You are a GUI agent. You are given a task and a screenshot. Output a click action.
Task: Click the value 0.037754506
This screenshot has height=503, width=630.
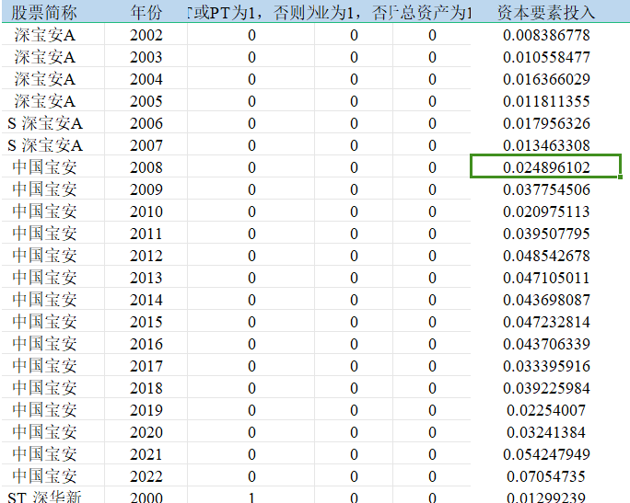tap(546, 189)
